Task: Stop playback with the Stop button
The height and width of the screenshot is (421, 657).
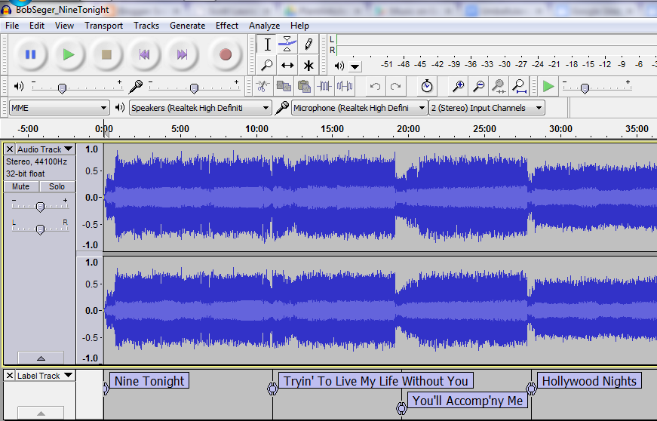Action: coord(106,54)
